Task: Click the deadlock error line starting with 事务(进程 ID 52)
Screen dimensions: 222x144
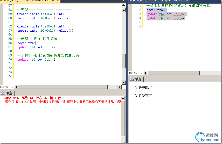Action: click(x=63, y=102)
